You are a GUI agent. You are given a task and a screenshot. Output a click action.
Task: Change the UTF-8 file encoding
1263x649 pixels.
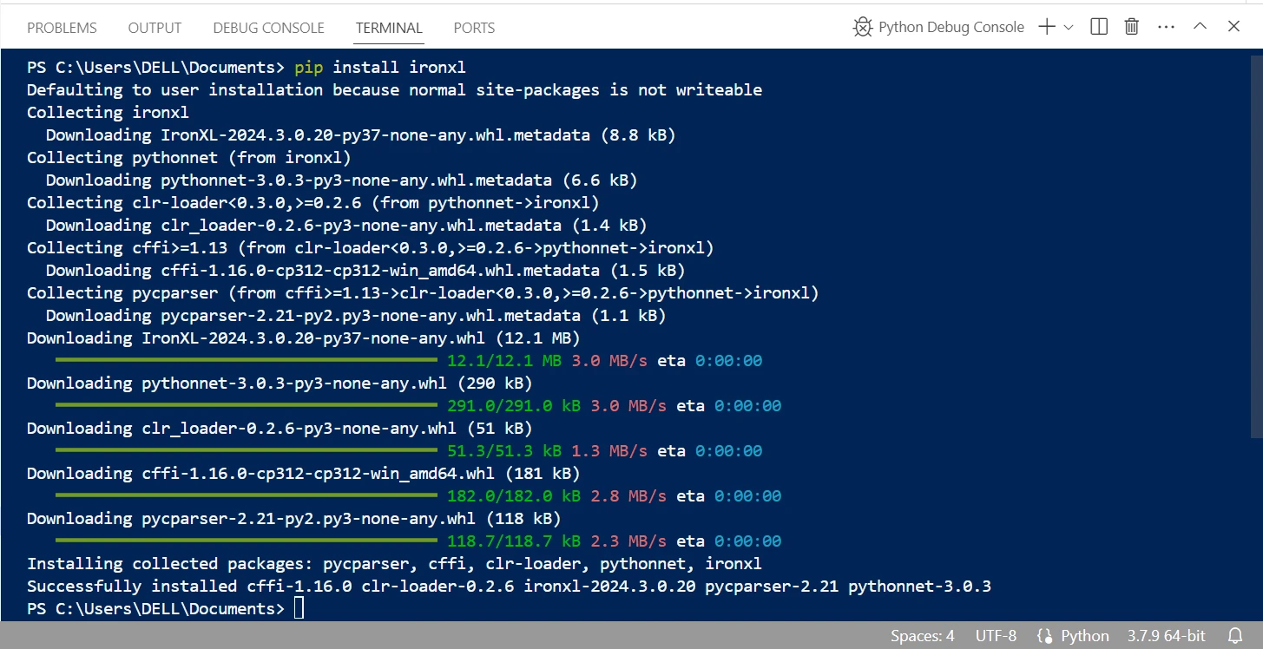pos(996,636)
